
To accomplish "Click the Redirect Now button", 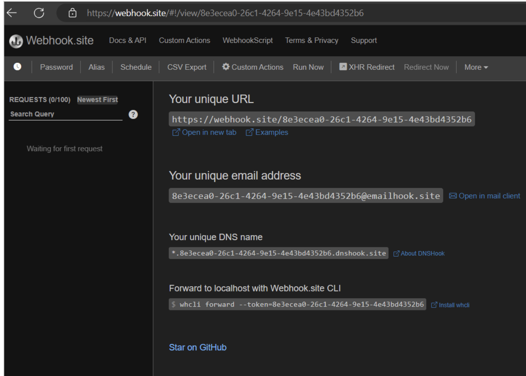I will [x=426, y=67].
